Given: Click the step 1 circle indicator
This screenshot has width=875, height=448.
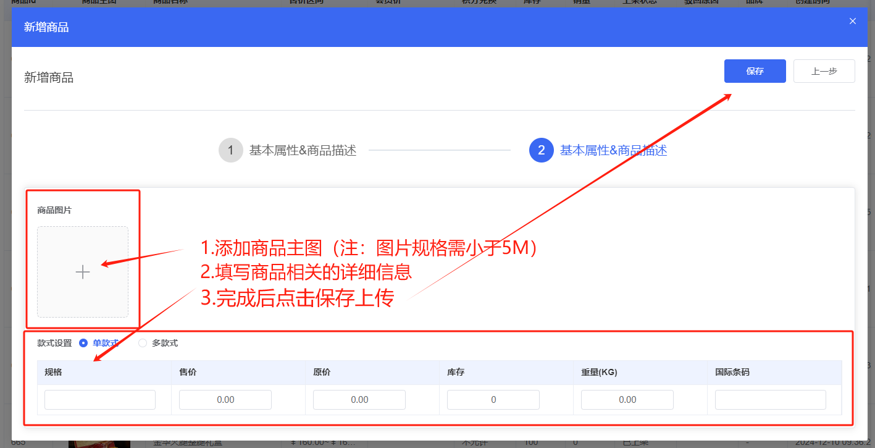Looking at the screenshot, I should pyautogui.click(x=231, y=150).
